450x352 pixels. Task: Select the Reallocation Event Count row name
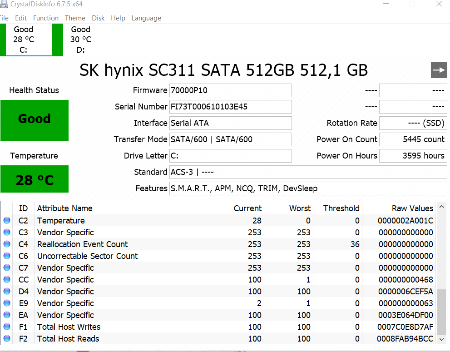pyautogui.click(x=82, y=244)
